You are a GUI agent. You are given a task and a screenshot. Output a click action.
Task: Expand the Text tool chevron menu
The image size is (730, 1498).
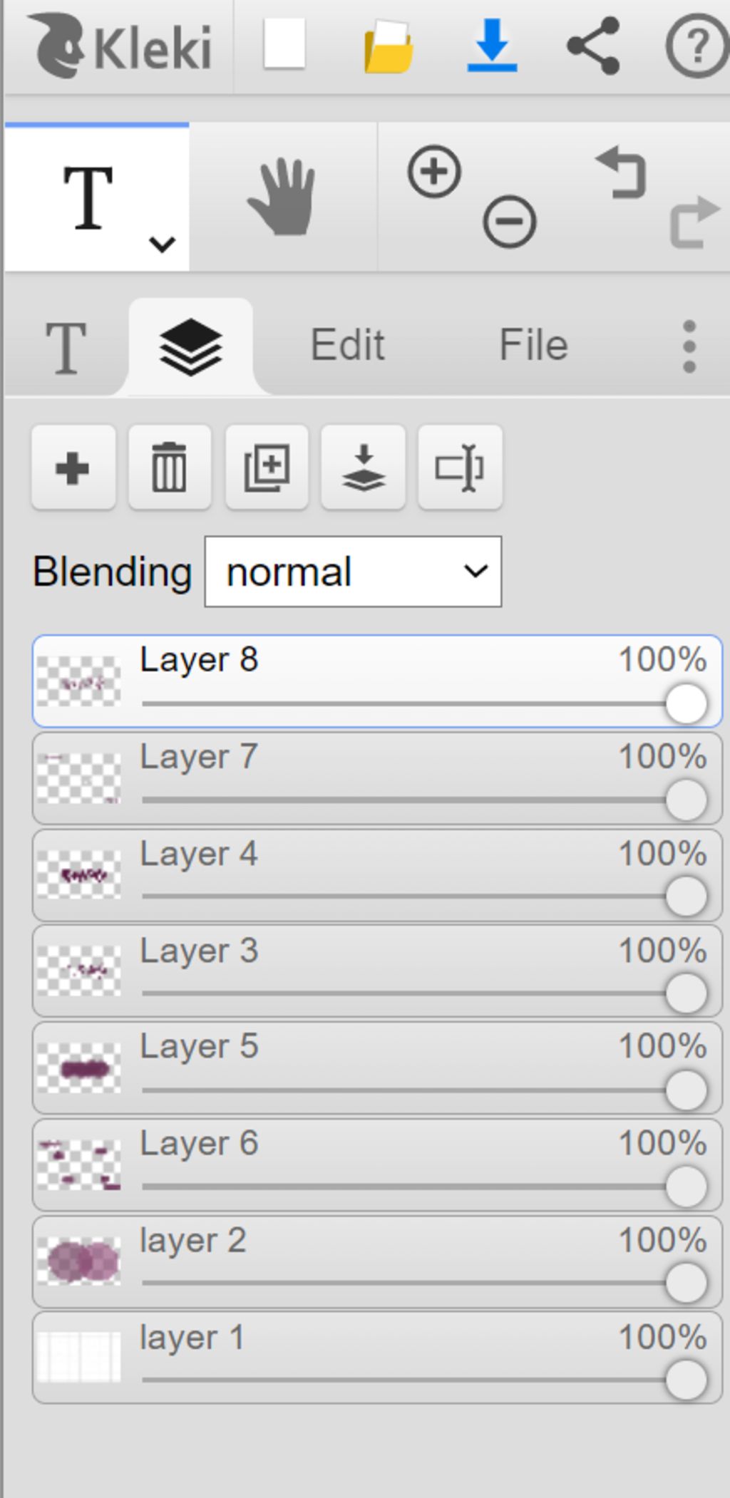163,244
